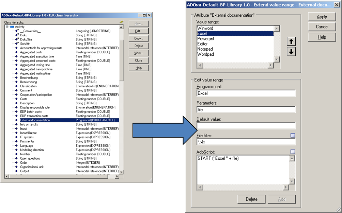Click Help in Extend value range dialog
This screenshot has height=213, width=342.
coord(322,37)
